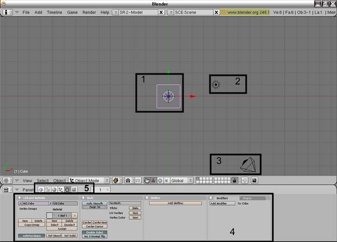
Task: Click the rotate manipulator icon in 3D header
Action: [160, 180]
